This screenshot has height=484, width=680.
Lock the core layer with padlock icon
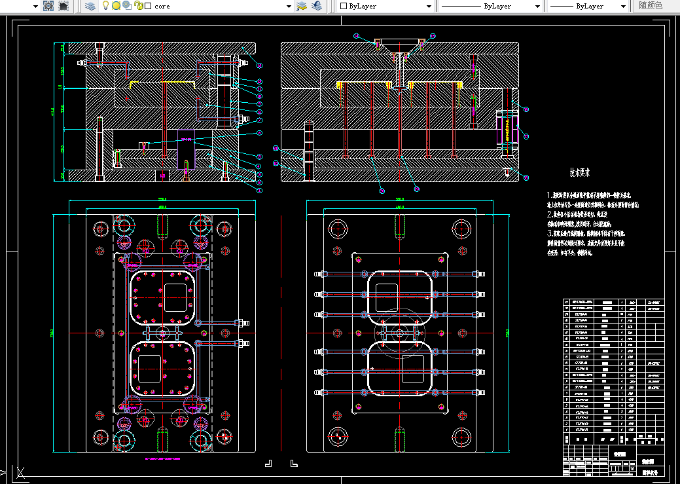(138, 6)
